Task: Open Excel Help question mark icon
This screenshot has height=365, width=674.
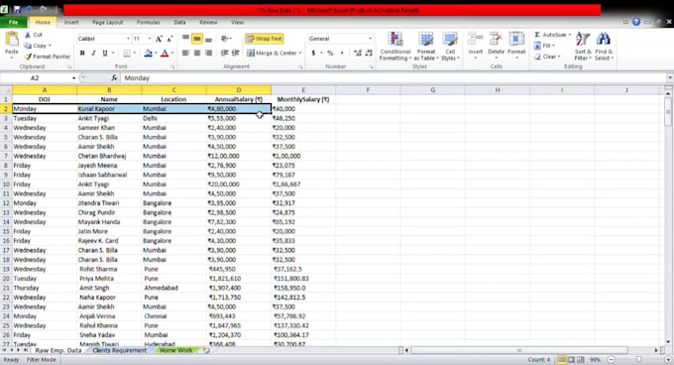Action: [x=636, y=22]
